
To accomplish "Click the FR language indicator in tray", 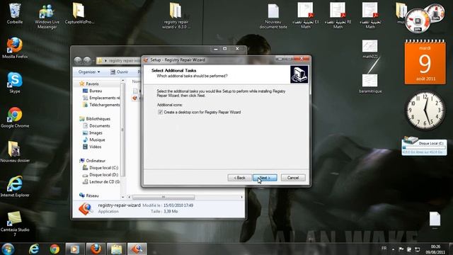I will 384,249.
